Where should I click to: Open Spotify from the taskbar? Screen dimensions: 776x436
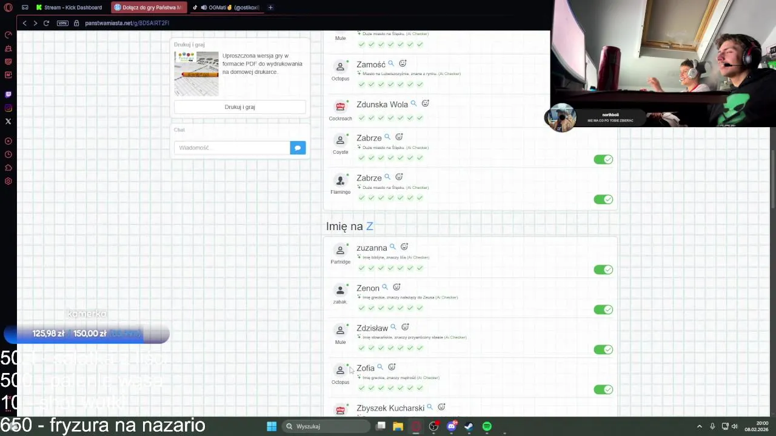[487, 426]
